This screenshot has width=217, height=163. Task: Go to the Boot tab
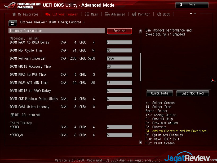(x=163, y=14)
